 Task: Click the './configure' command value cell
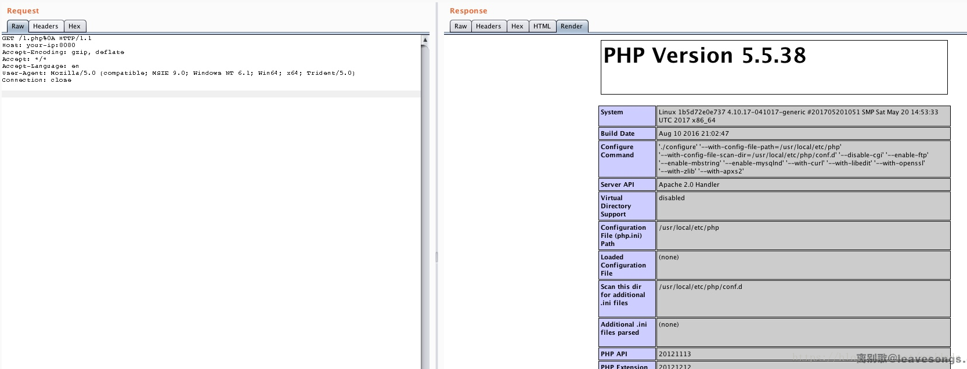pos(803,159)
